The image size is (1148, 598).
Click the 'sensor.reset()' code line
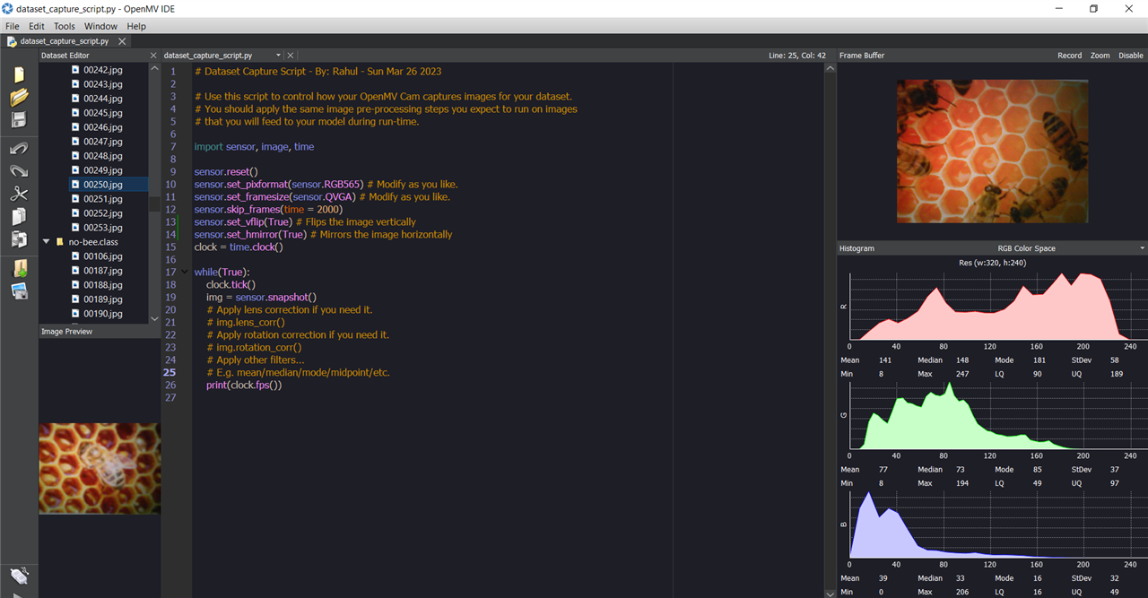(x=226, y=171)
